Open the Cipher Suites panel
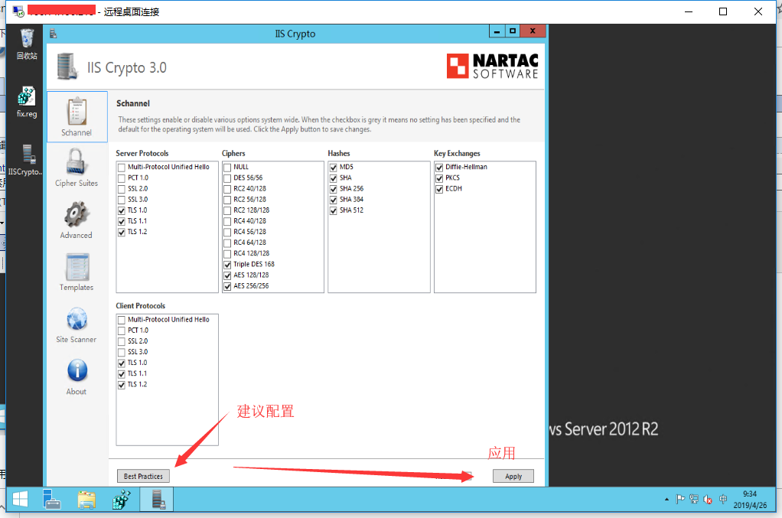Viewport: 782px width, 518px height. click(76, 168)
